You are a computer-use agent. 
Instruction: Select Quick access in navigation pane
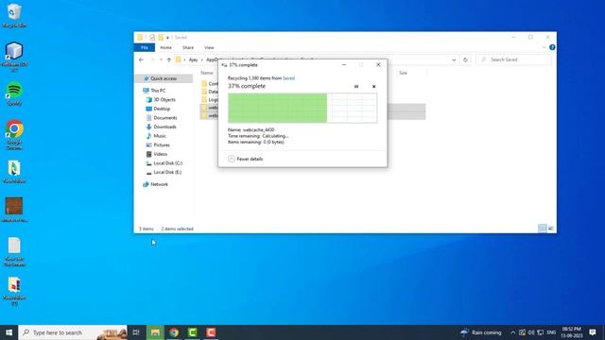(x=164, y=78)
